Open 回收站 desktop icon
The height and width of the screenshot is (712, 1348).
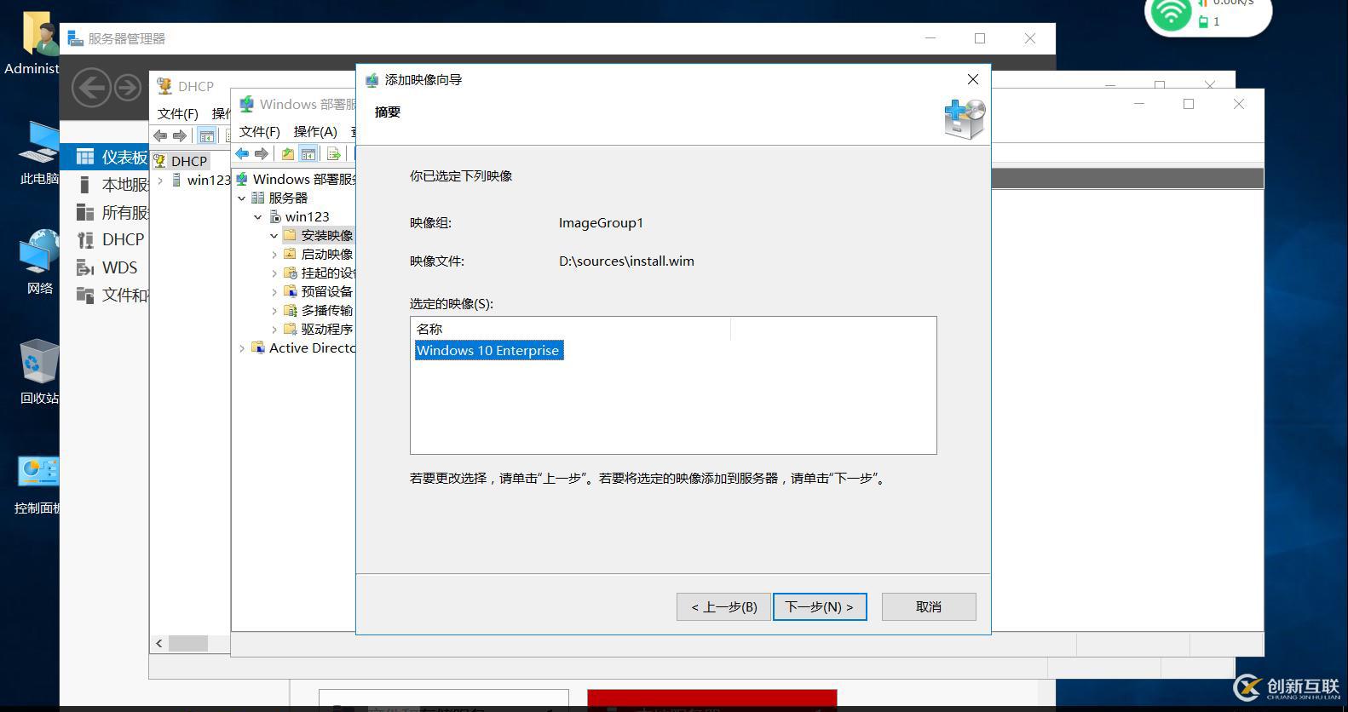pyautogui.click(x=39, y=372)
